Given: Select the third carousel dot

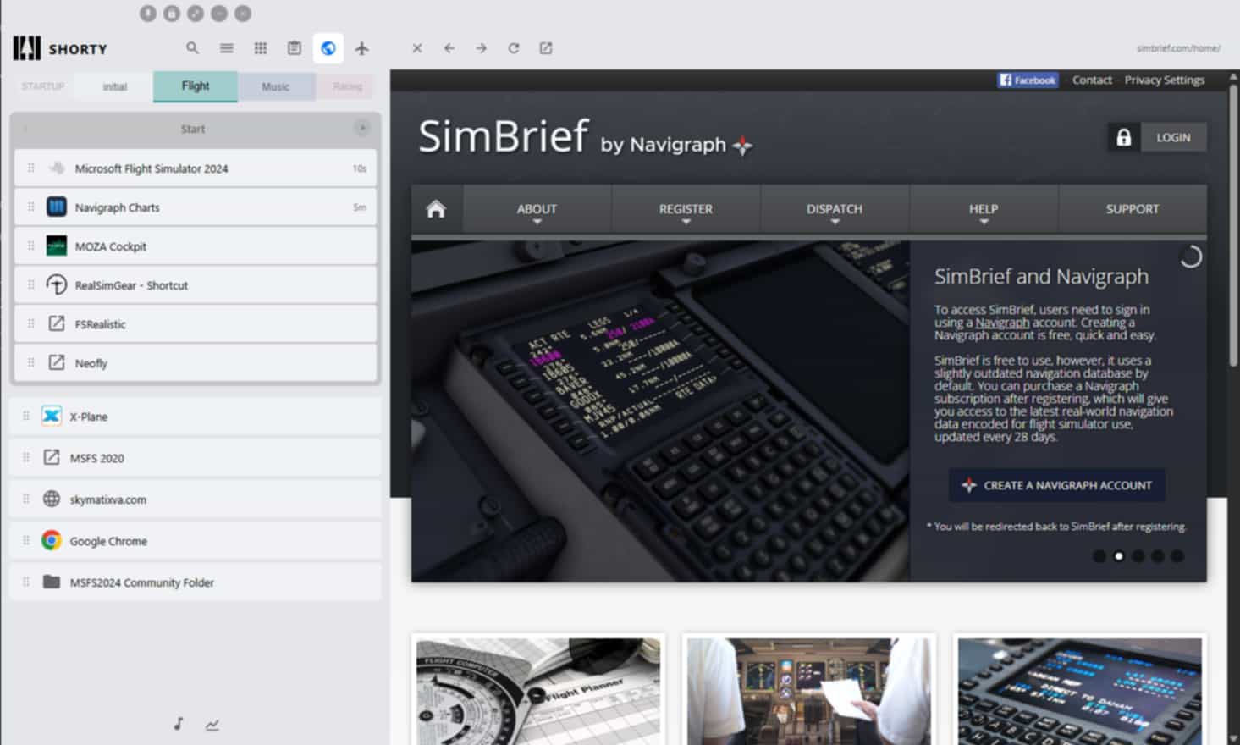Looking at the screenshot, I should coord(1138,556).
